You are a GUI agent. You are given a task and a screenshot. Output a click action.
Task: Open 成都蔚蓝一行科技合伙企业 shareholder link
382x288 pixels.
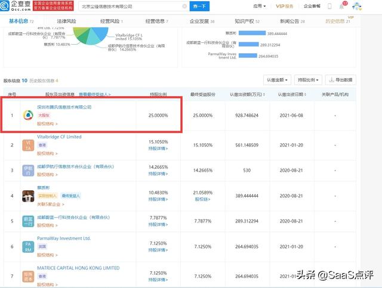coord(73,218)
